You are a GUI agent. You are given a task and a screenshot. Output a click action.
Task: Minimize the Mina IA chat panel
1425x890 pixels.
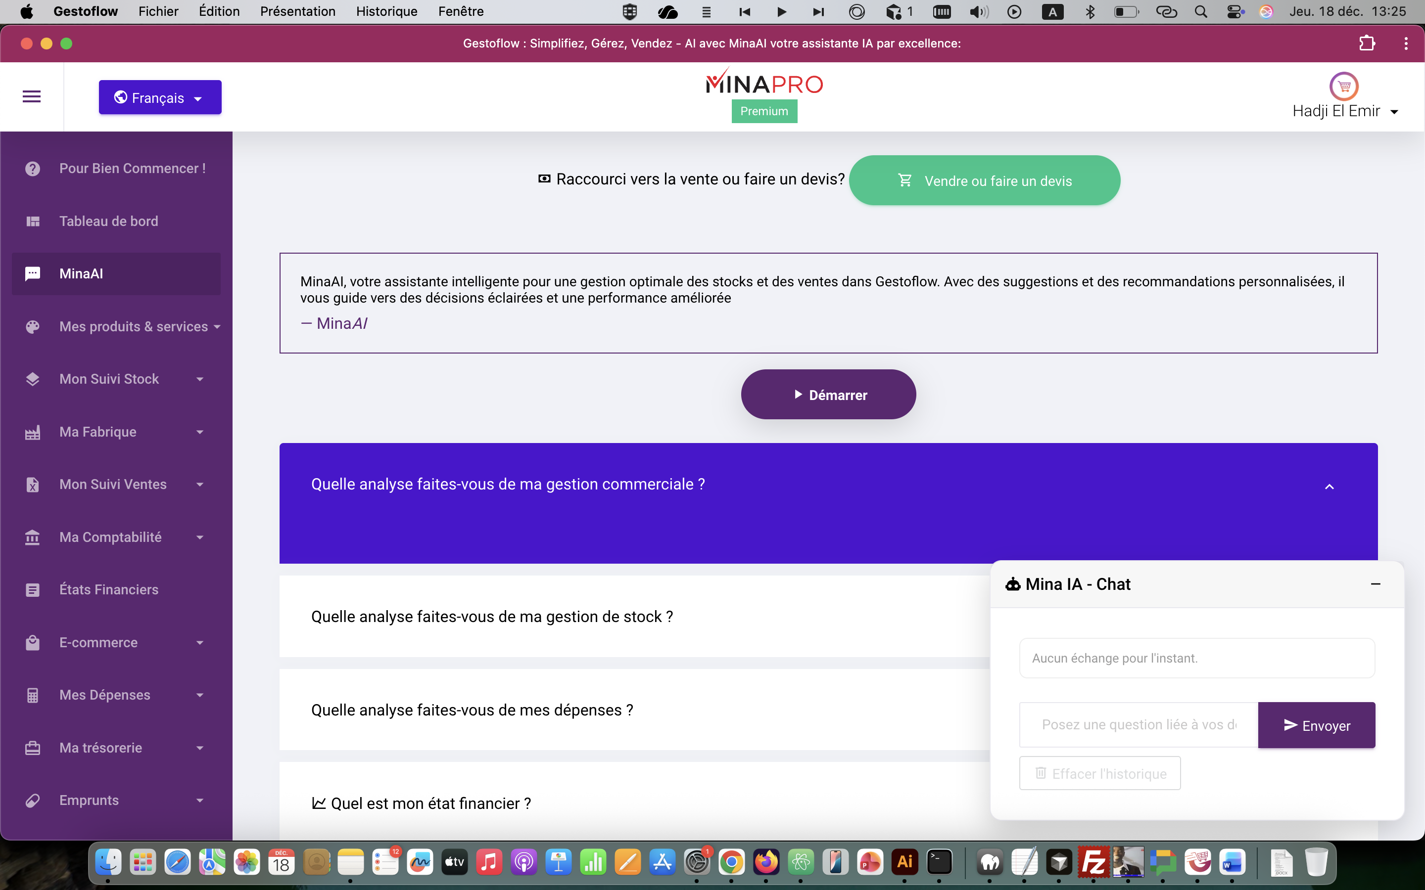(1376, 584)
